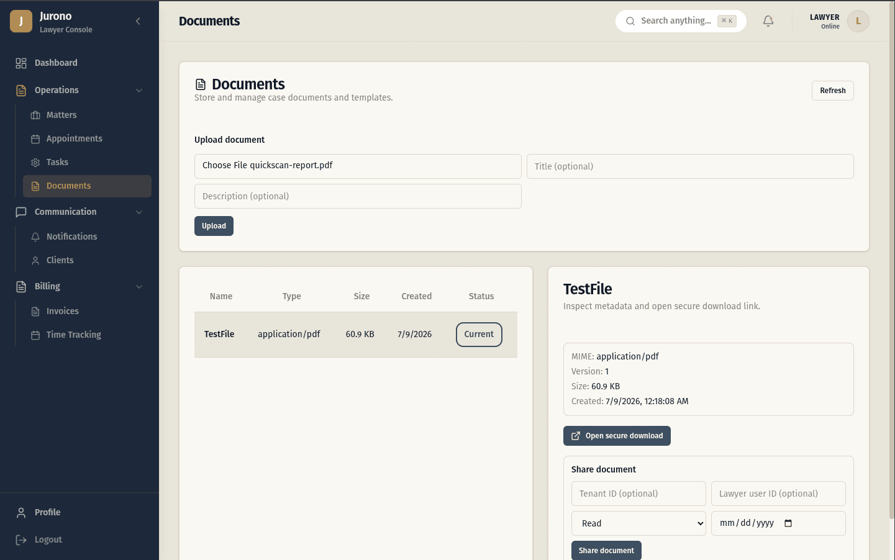Open notifications via top bar bell

[x=768, y=21]
